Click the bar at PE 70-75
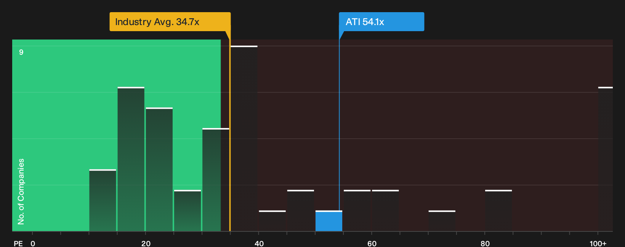Screen dimensions: 625x247 (442, 221)
